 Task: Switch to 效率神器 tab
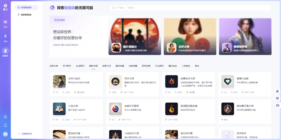click(x=133, y=66)
